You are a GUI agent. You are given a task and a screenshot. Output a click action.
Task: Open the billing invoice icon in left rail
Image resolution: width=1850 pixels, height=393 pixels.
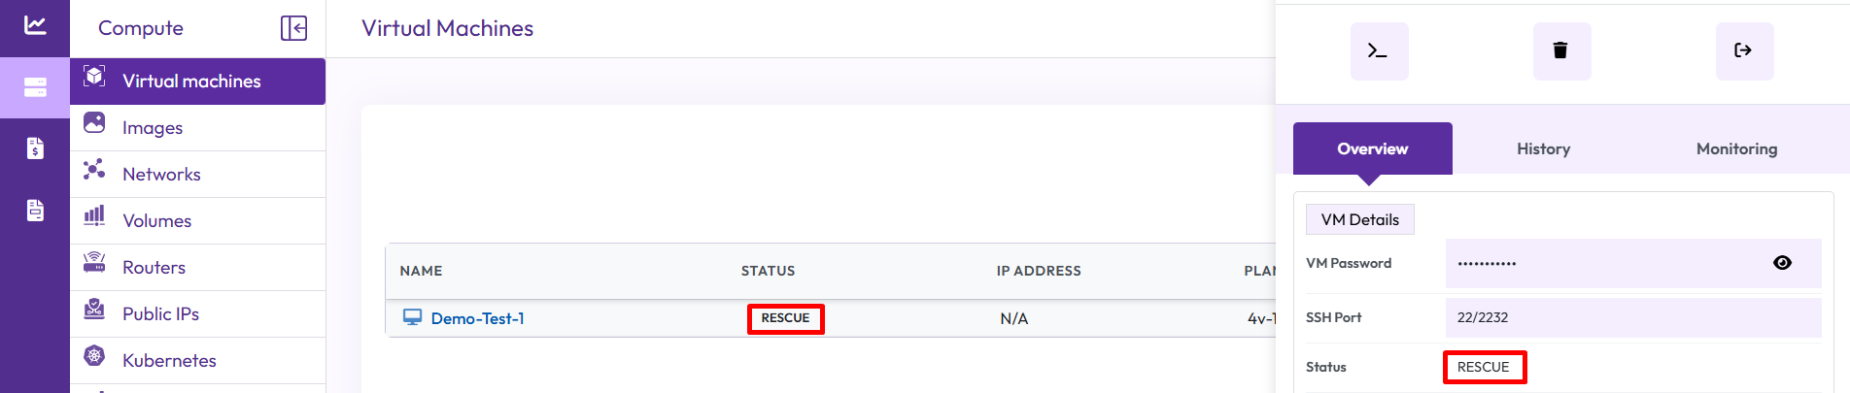pos(35,147)
